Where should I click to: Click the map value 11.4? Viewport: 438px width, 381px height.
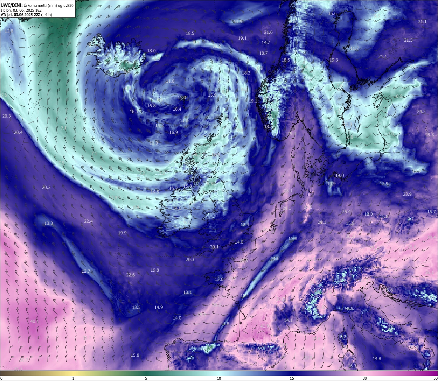293,239
